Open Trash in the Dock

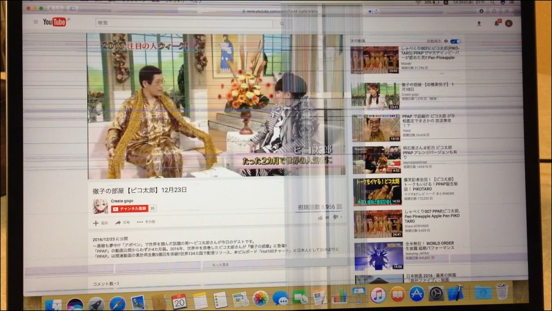tap(502, 291)
